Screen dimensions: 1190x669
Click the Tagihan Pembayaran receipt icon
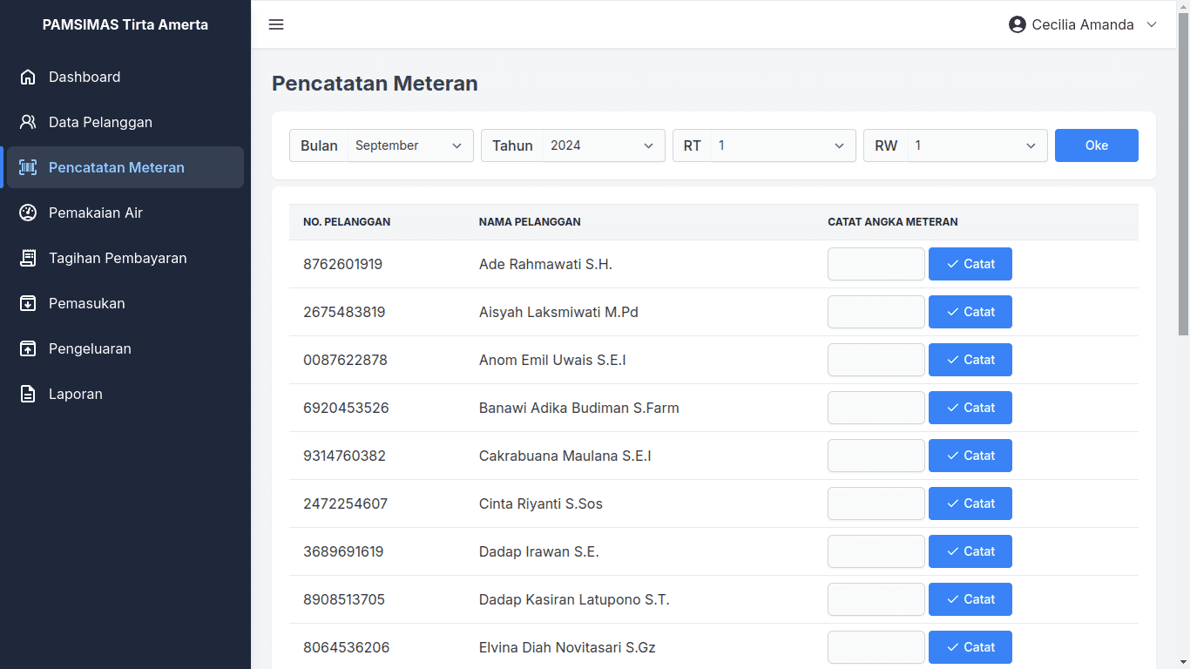pos(28,258)
